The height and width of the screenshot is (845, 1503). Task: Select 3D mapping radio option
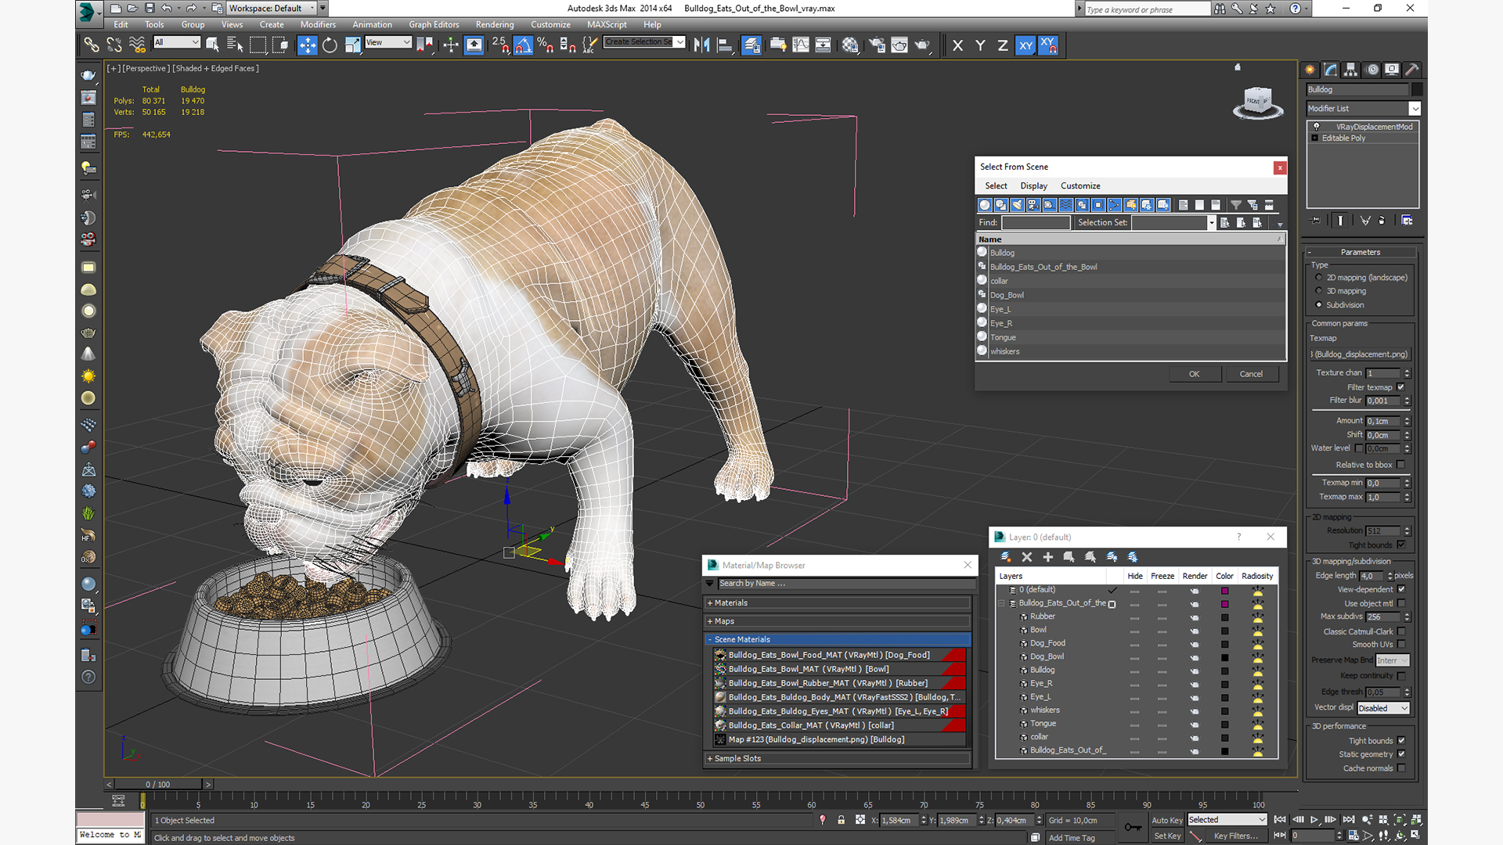point(1319,291)
